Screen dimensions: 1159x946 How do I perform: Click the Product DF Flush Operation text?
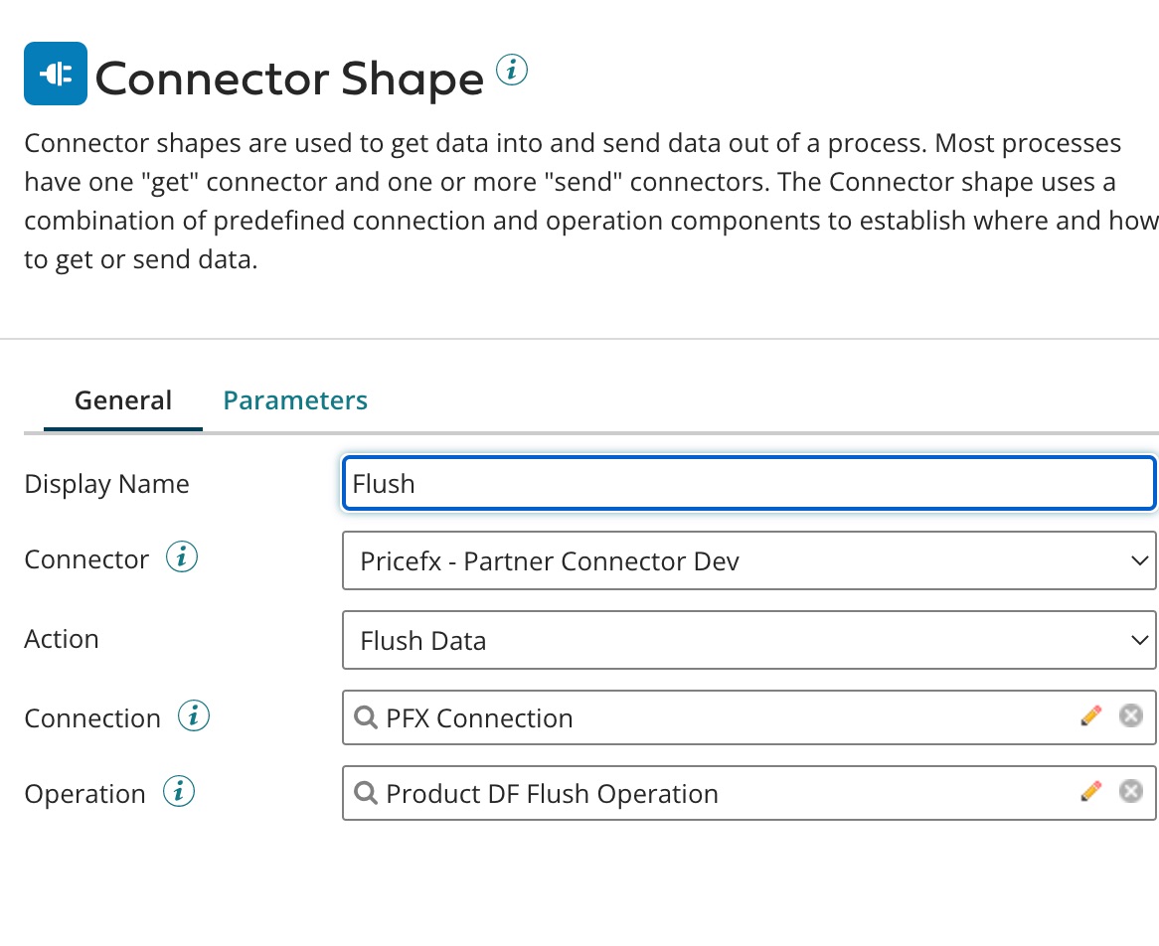(x=552, y=794)
